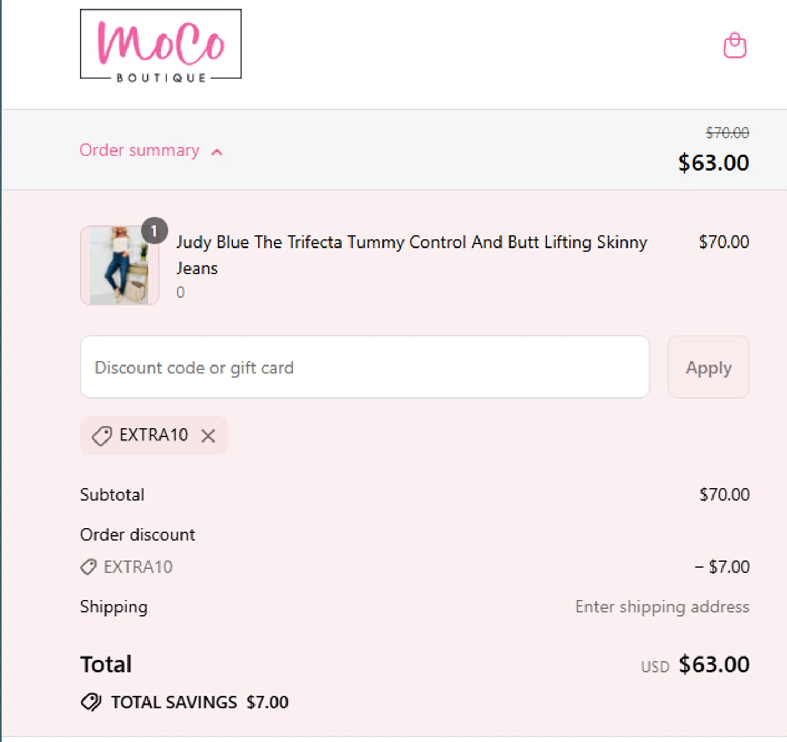Click the Discount code or gift card field
Screen dimensions: 787x742
coord(365,367)
